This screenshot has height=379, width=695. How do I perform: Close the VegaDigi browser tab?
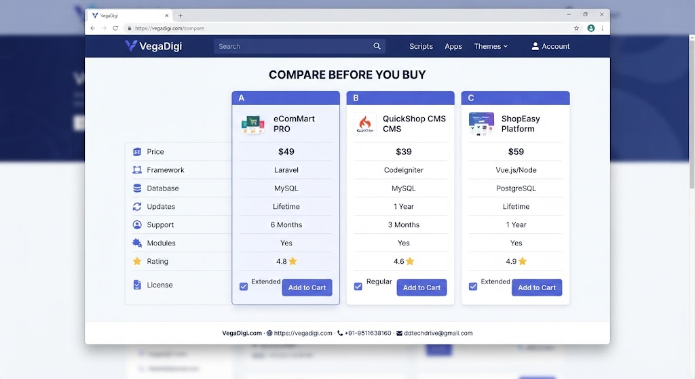click(167, 16)
